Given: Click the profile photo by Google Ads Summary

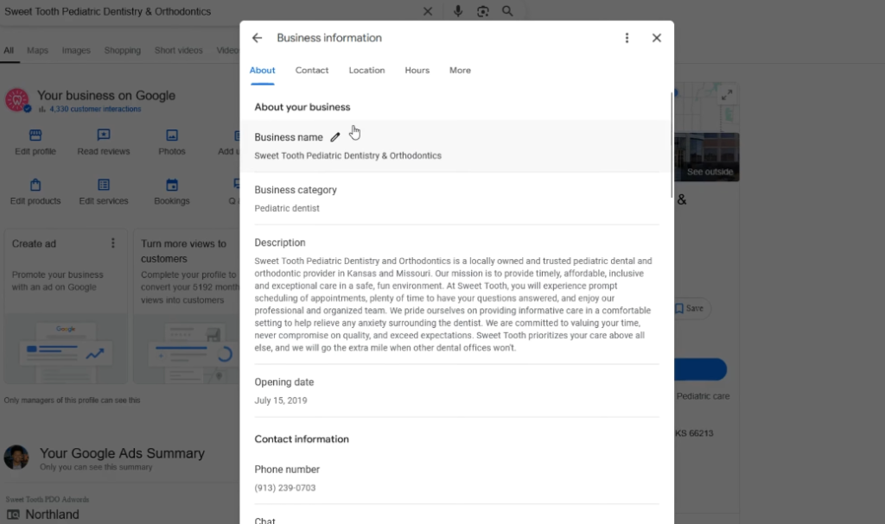Looking at the screenshot, I should [x=16, y=458].
